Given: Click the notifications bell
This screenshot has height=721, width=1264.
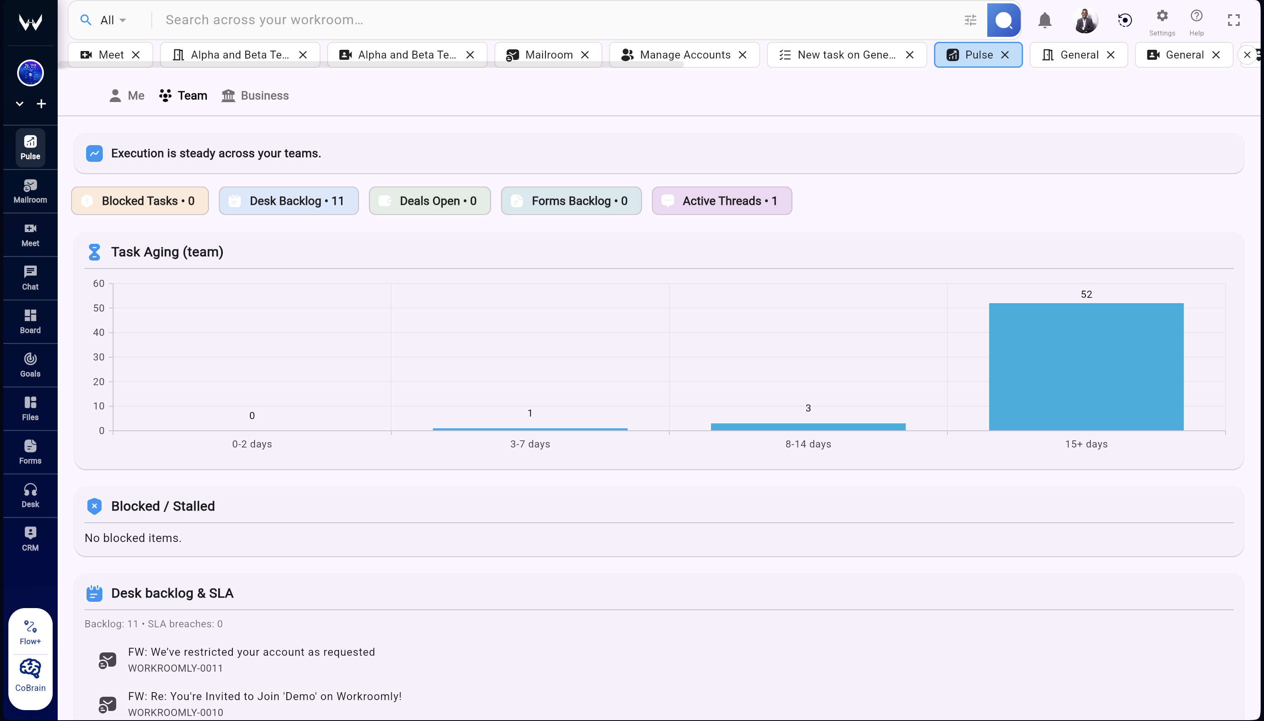Looking at the screenshot, I should click(1044, 20).
